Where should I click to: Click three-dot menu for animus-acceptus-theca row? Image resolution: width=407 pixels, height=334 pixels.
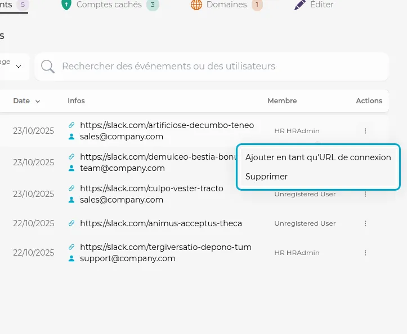tap(365, 223)
